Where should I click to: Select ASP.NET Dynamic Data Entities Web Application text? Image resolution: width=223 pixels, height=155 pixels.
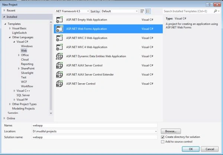[x=96, y=56]
